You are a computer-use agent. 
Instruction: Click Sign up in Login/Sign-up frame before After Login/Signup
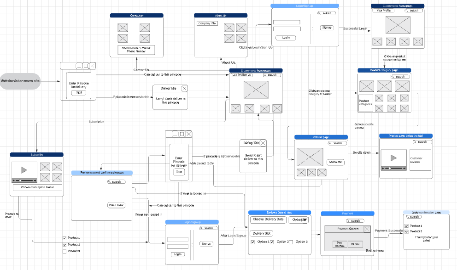tap(206, 244)
